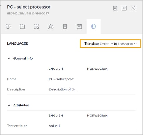Click the Norwegian Test attribute value cell
Image resolution: width=143 pixels, height=135 pixels.
(111, 126)
